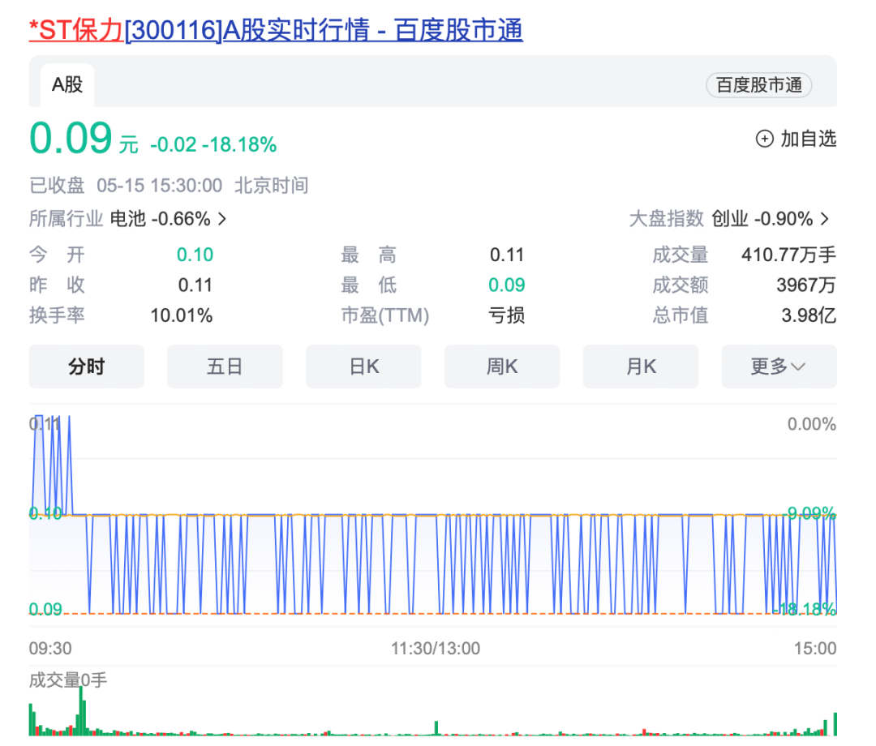This screenshot has height=746, width=876.
Task: Switch to the 分时 chart tab
Action: 87,367
